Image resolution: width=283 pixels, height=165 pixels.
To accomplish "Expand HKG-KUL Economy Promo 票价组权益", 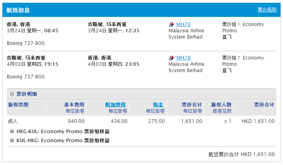I will click(x=12, y=132).
